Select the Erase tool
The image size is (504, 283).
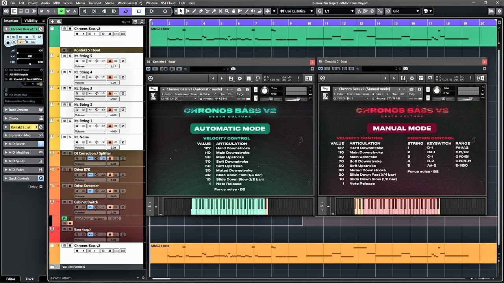click(200, 11)
